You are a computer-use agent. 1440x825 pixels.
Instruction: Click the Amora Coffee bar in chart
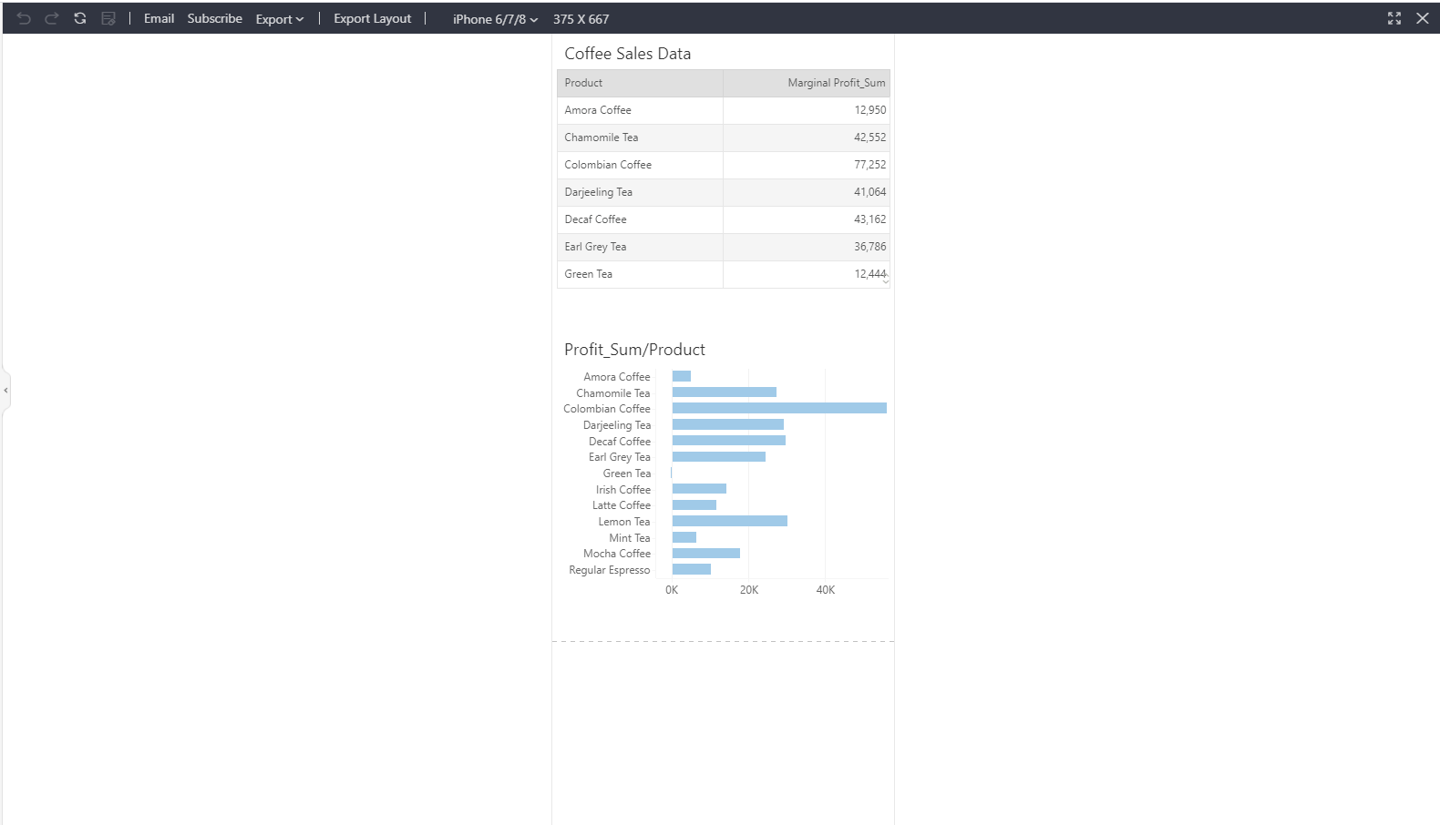pos(682,376)
